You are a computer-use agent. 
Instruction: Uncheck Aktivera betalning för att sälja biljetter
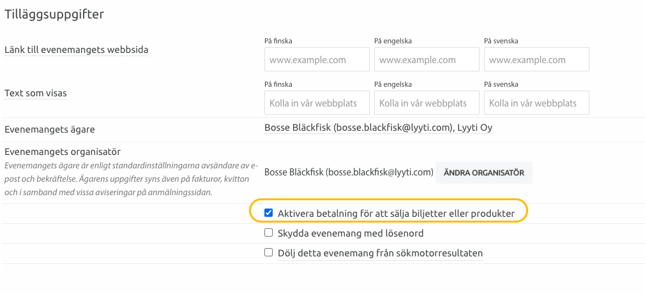click(x=269, y=213)
